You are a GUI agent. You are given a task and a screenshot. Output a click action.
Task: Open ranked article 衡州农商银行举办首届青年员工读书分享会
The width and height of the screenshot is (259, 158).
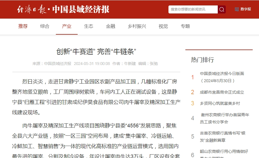pos(225,118)
